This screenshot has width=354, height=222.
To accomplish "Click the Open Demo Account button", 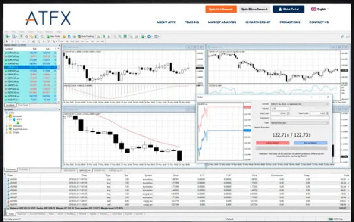I will click(254, 9).
